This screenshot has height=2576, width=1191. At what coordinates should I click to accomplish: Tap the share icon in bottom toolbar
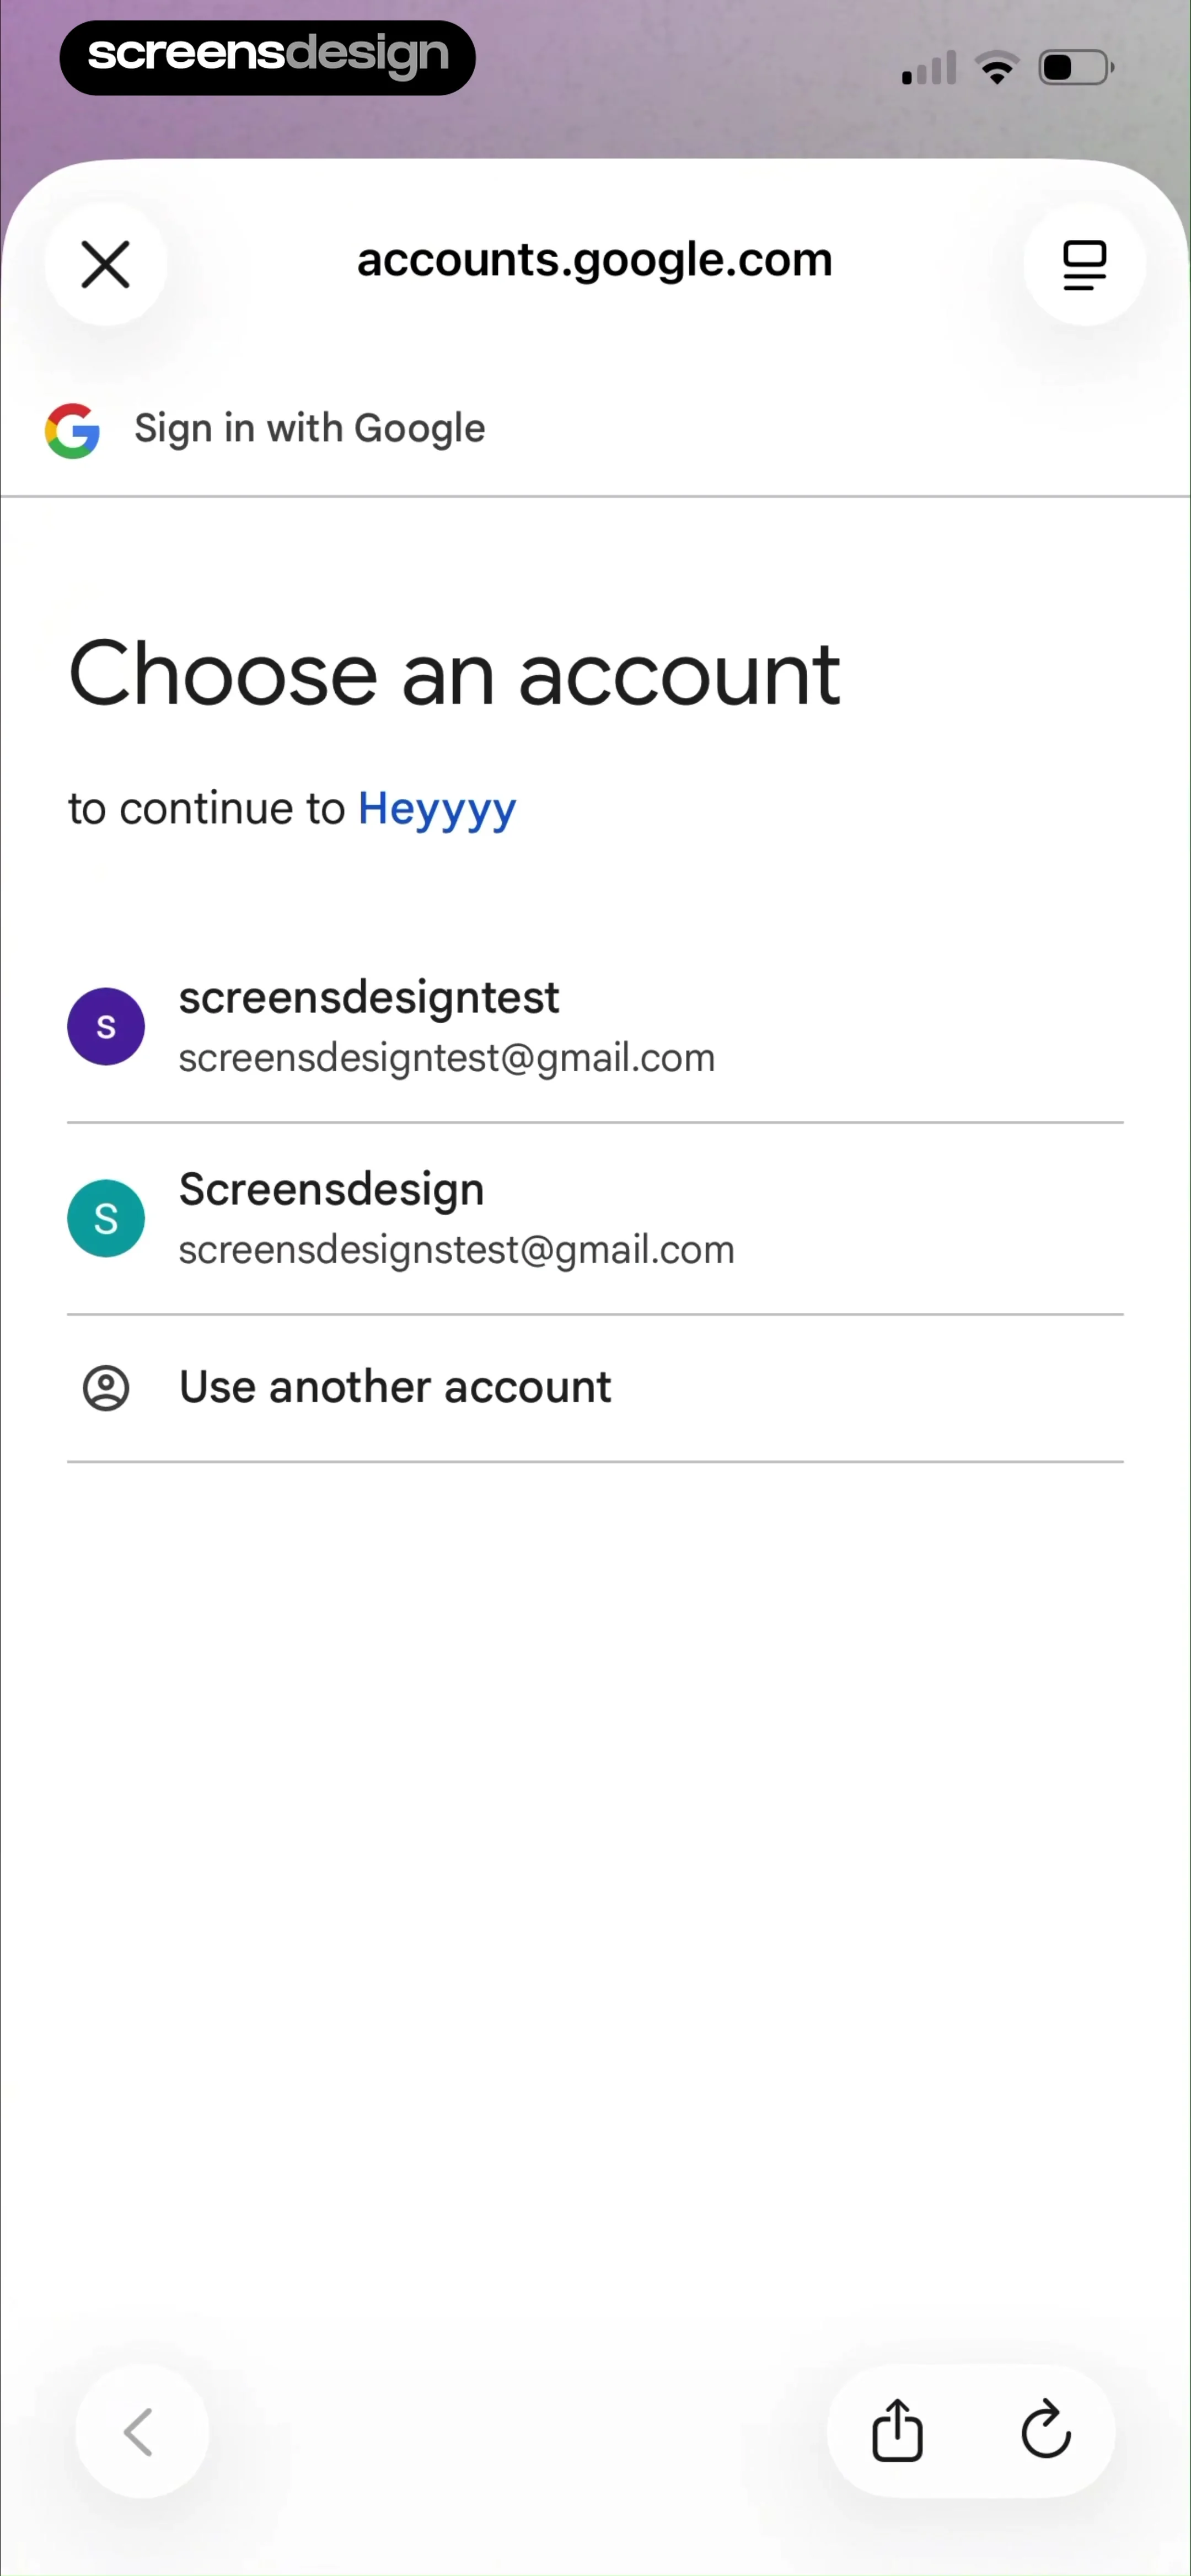point(897,2430)
